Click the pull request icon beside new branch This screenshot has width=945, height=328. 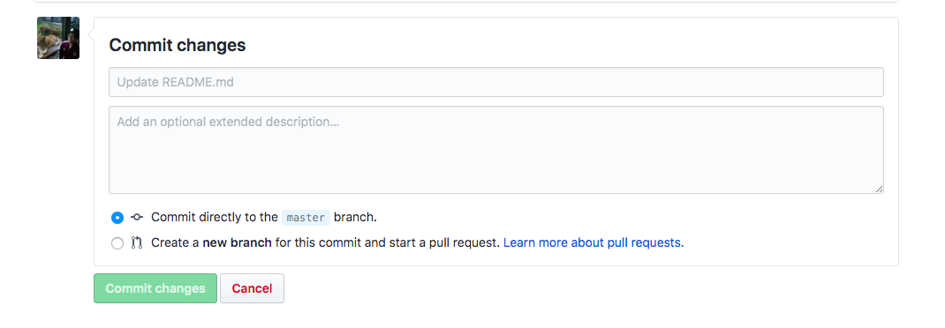pos(137,243)
